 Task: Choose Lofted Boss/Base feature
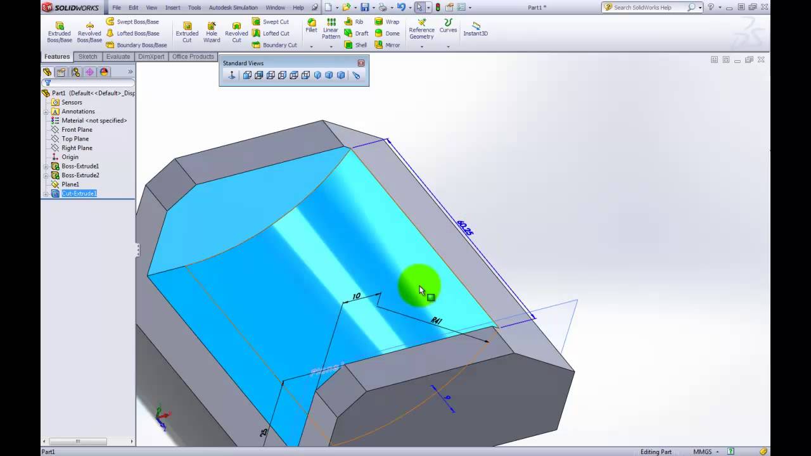132,34
